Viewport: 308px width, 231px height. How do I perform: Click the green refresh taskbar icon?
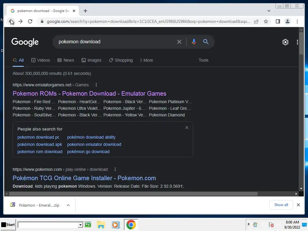[88, 224]
